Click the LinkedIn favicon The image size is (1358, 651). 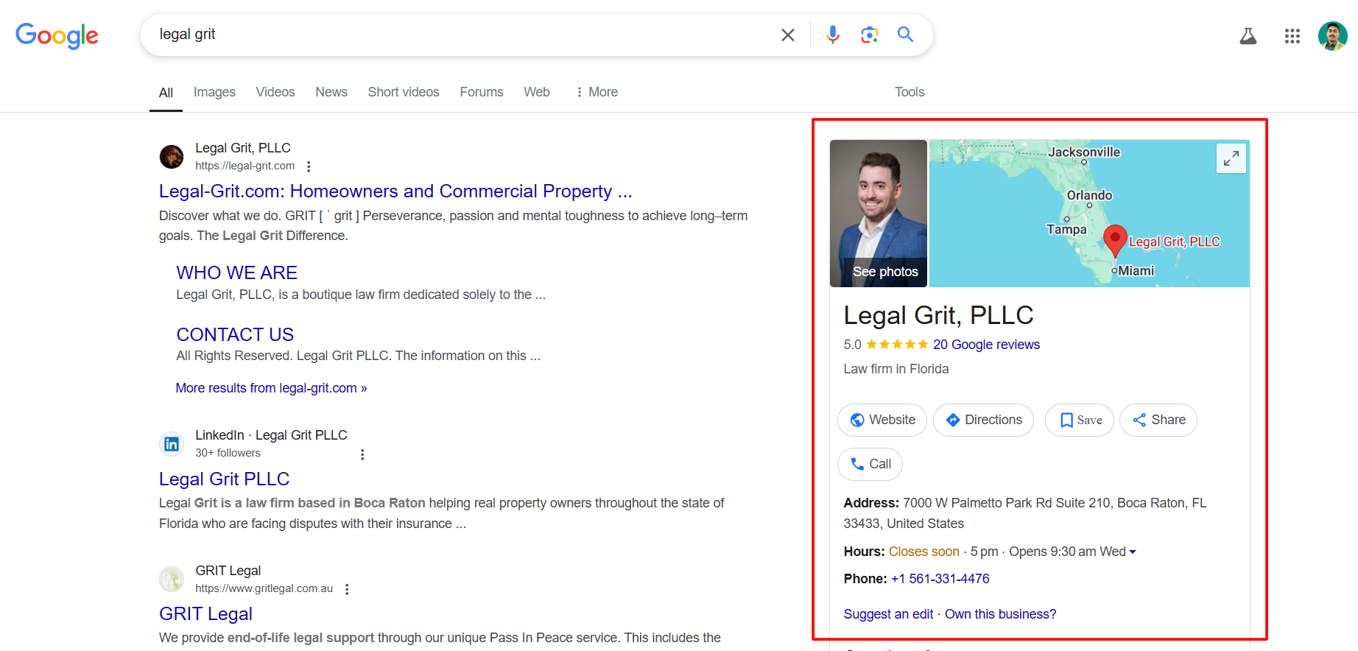172,444
